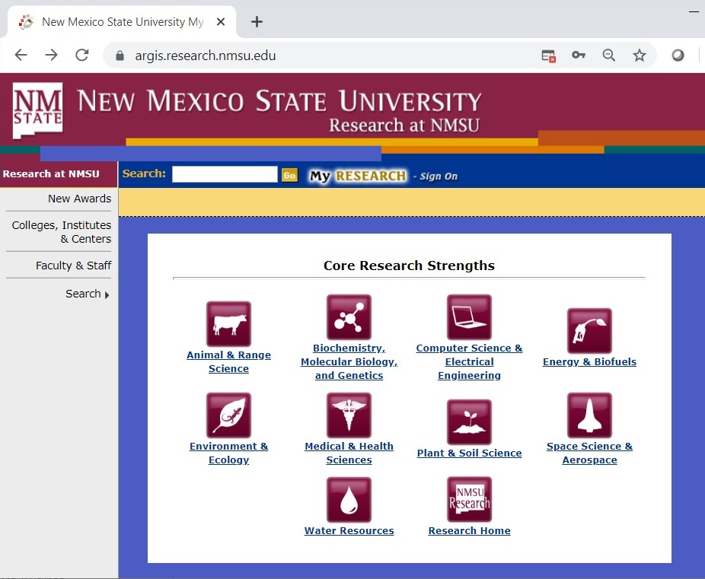This screenshot has width=705, height=579.
Task: Click the Research at NMSU sidebar header
Action: 51,173
